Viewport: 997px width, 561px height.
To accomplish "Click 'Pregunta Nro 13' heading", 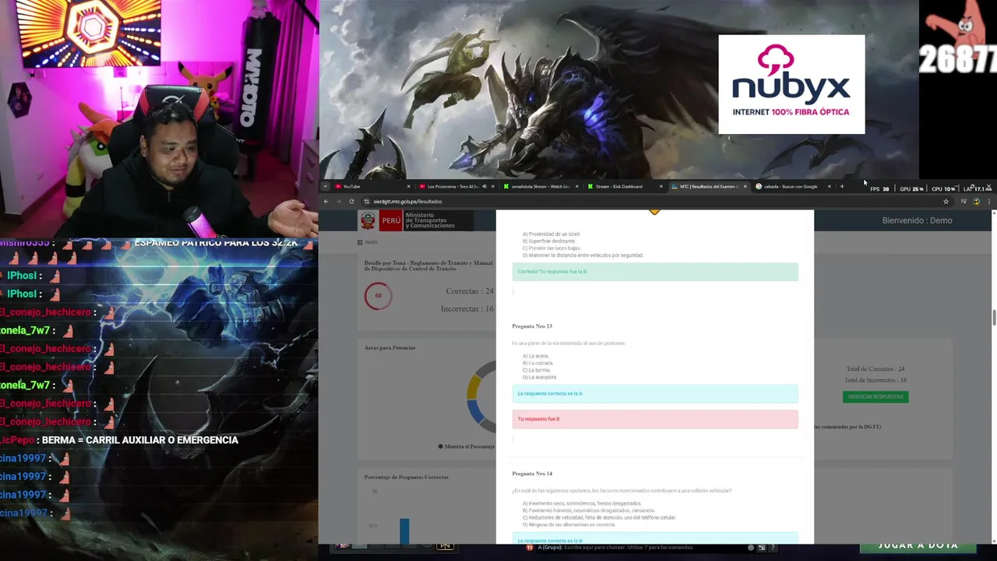I will click(x=532, y=326).
